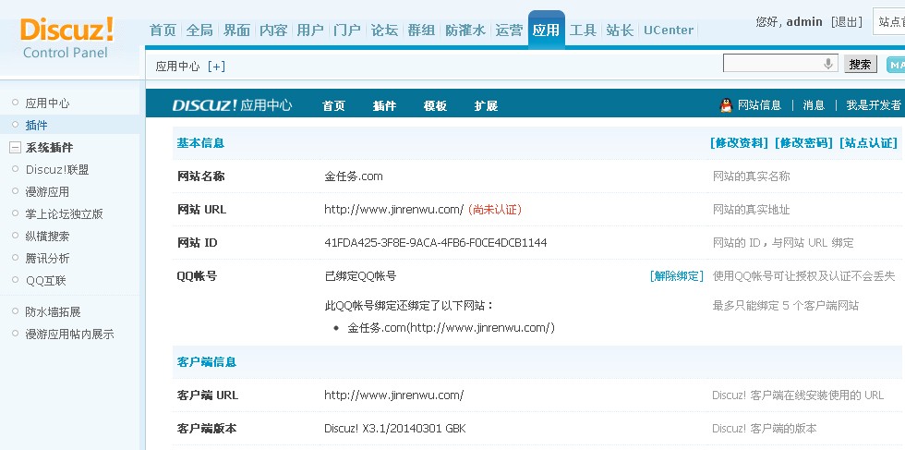This screenshot has width=905, height=450.
Task: Click the 客户端信息 section heading
Action: [207, 362]
